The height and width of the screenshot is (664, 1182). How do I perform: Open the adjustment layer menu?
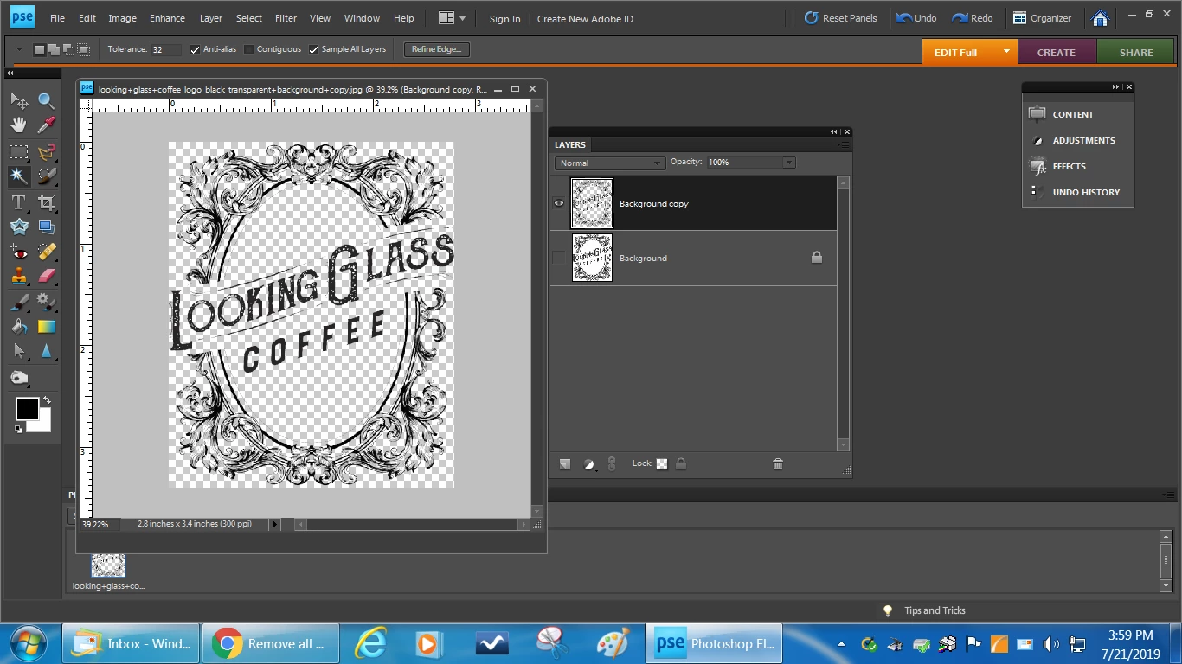point(589,464)
